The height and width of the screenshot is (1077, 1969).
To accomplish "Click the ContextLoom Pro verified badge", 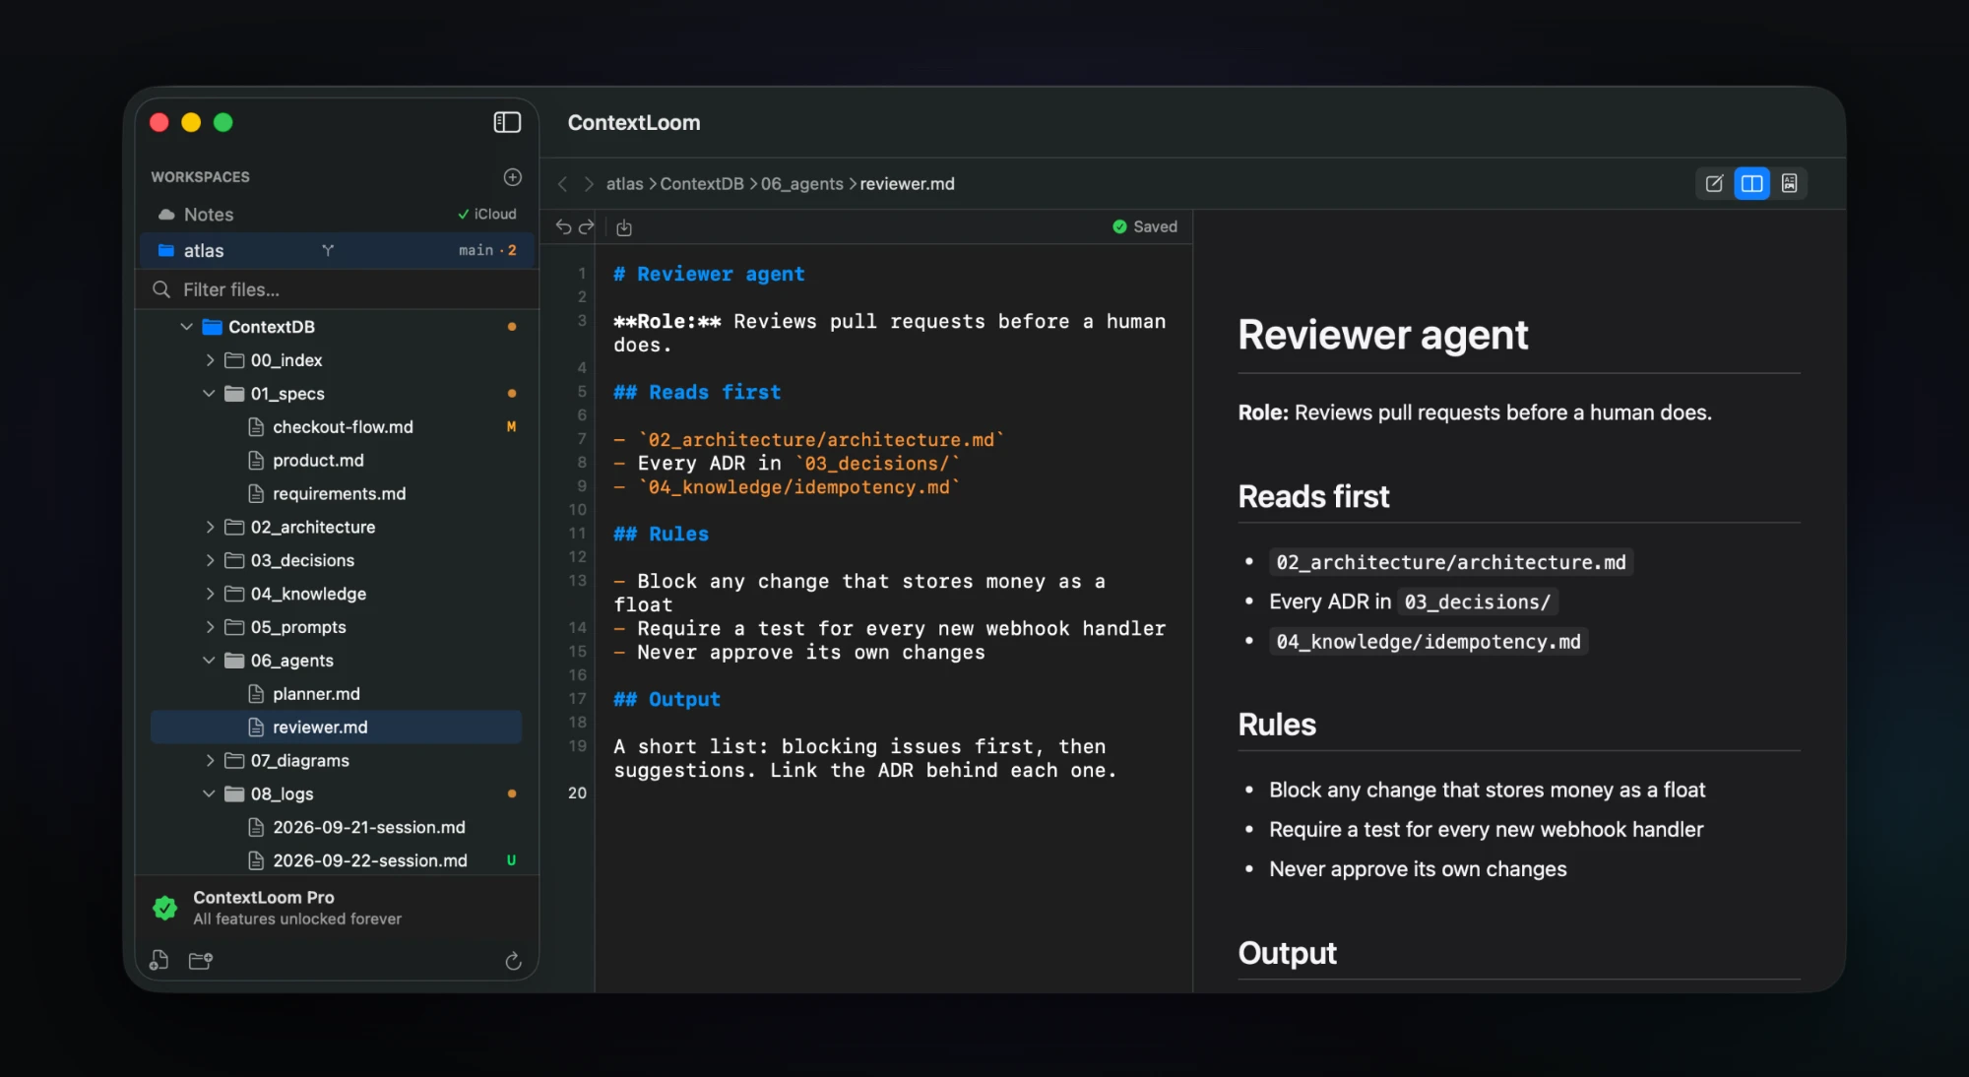I will click(x=165, y=908).
